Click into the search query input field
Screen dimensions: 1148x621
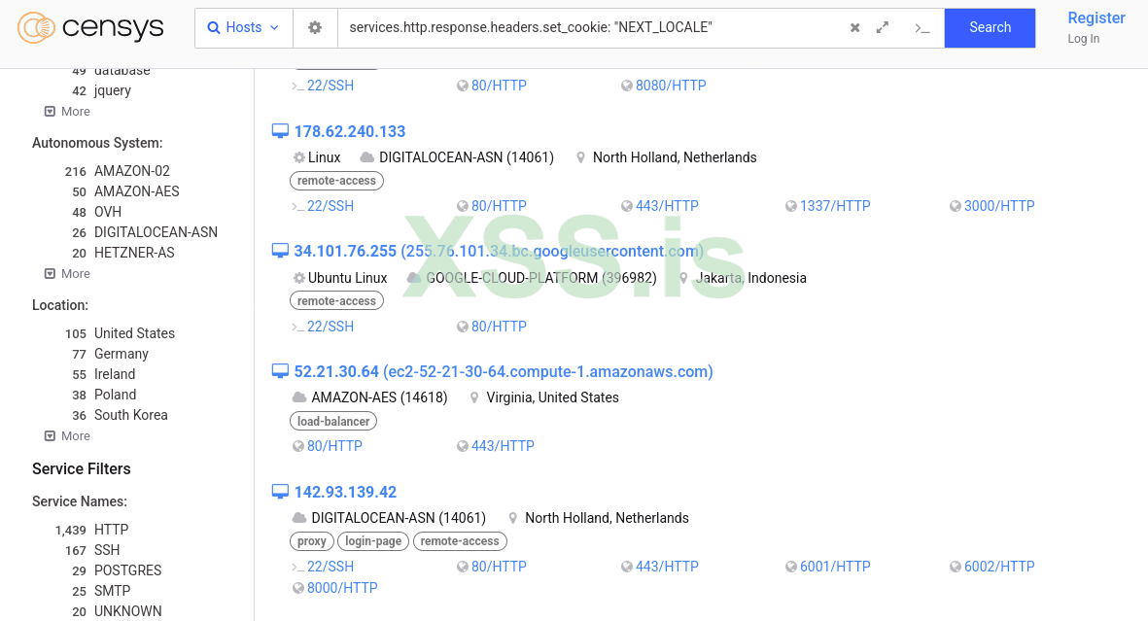(589, 28)
